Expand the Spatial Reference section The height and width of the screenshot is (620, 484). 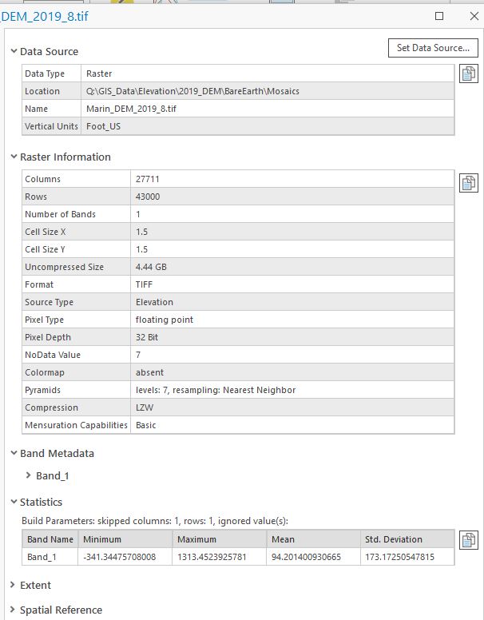(x=14, y=610)
